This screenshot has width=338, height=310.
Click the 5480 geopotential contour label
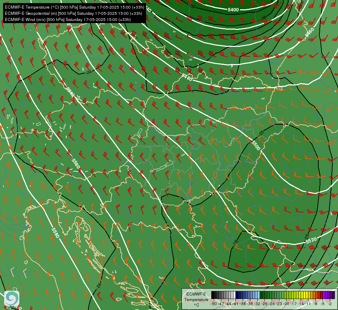[x=187, y=77]
